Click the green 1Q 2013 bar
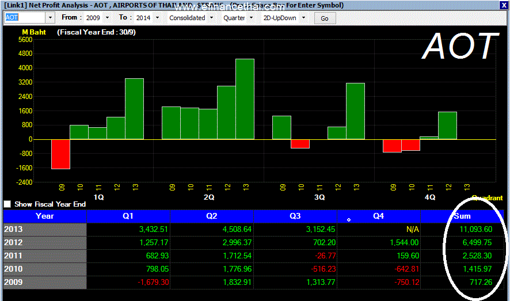510x301 pixels. [x=134, y=109]
